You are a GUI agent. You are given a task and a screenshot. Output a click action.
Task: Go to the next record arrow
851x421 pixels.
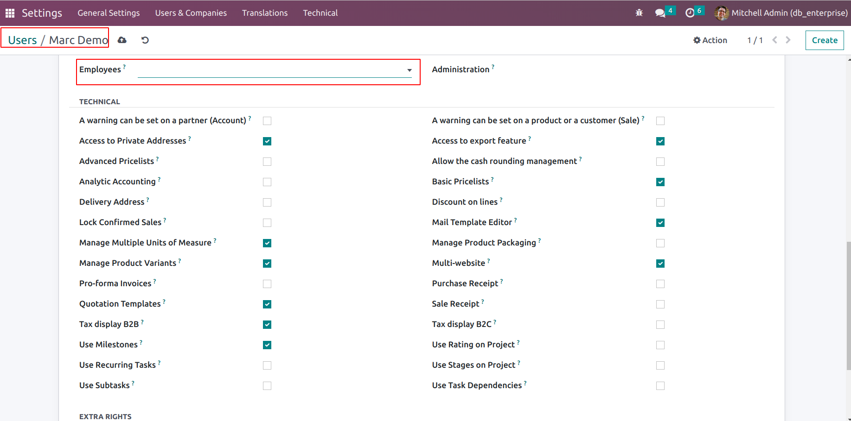[x=788, y=40]
